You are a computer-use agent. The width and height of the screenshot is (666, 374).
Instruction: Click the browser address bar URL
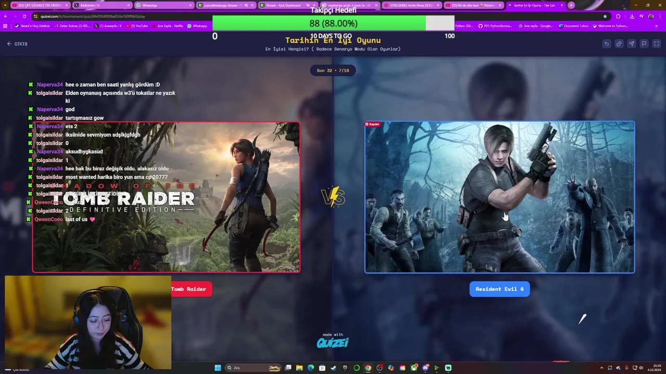click(94, 16)
